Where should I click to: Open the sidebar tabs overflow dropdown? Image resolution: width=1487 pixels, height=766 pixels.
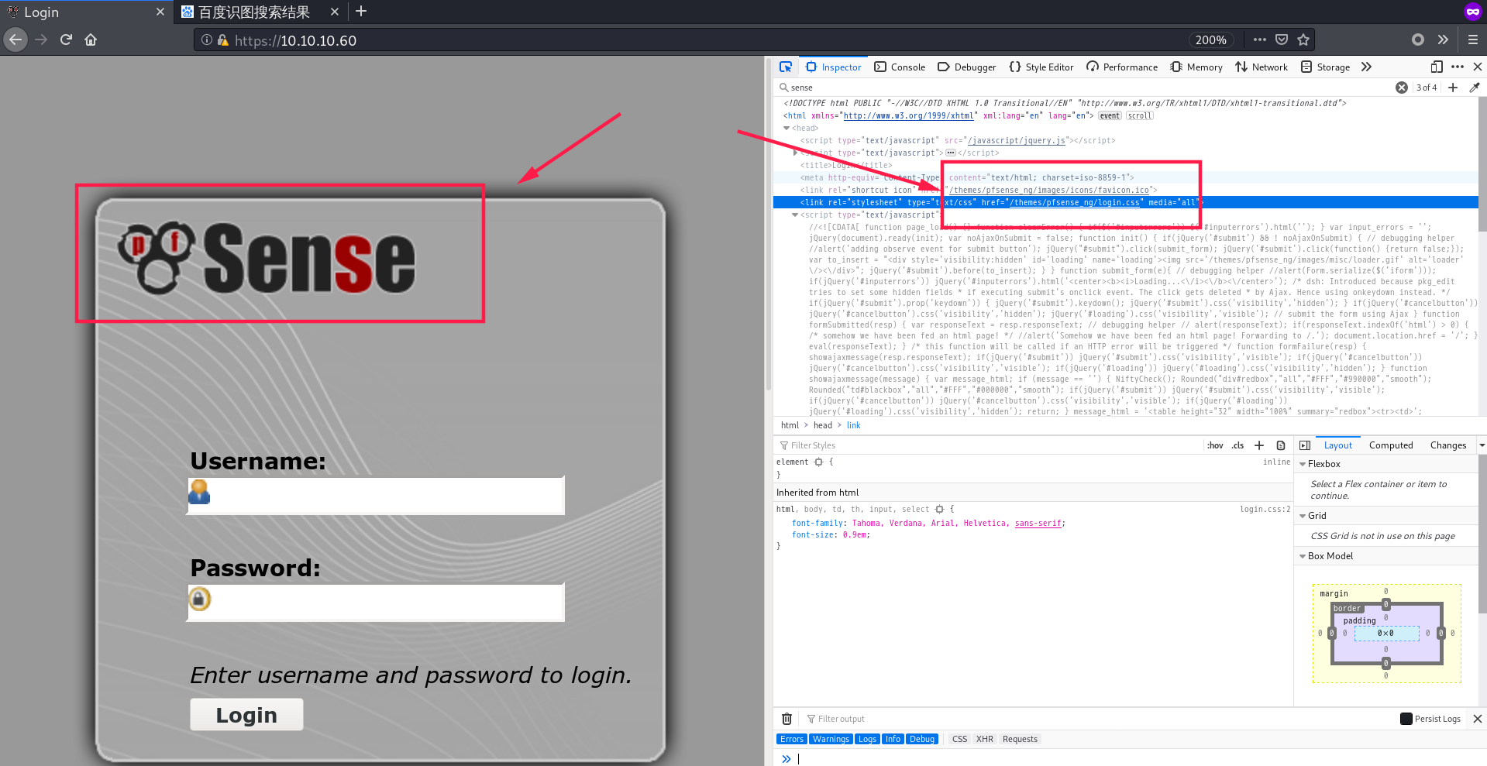[x=1482, y=445]
